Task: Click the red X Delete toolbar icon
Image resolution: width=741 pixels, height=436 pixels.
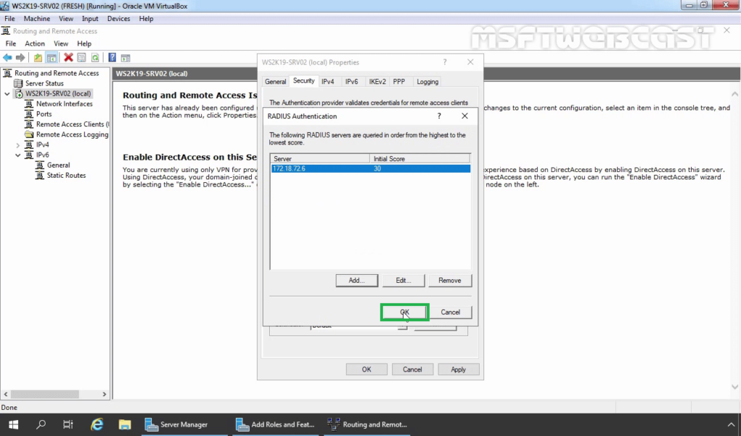Action: pyautogui.click(x=69, y=58)
